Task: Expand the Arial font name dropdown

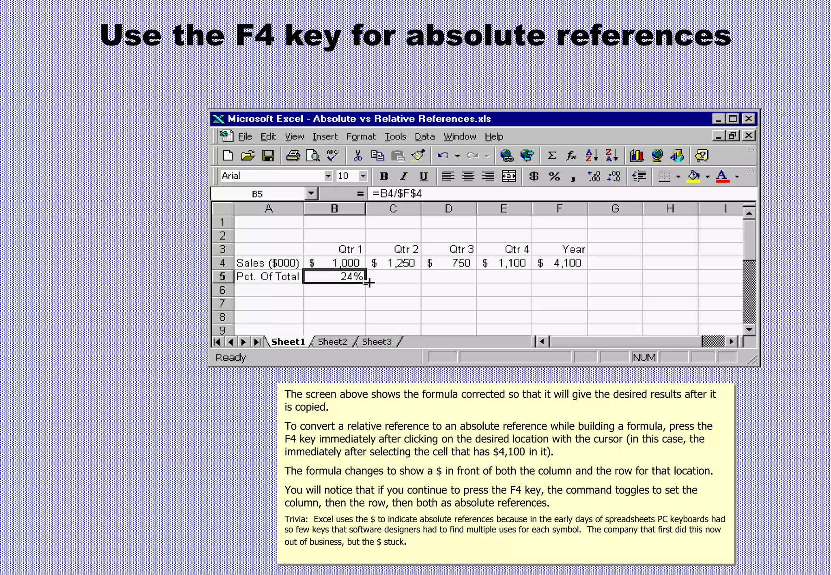Action: [328, 176]
